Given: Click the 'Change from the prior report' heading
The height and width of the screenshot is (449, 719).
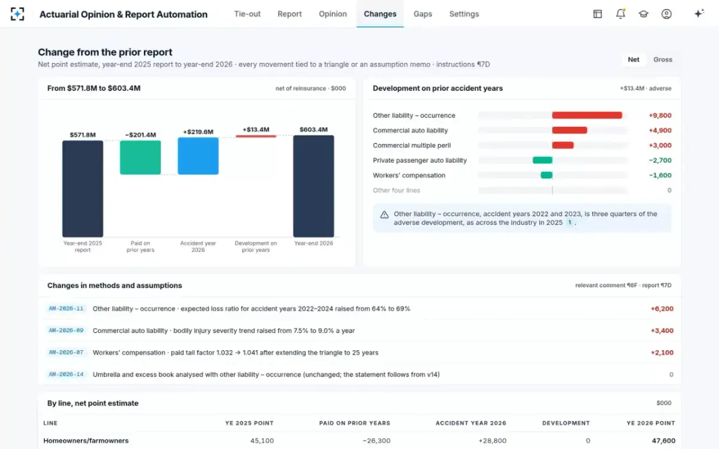Looking at the screenshot, I should (x=105, y=52).
